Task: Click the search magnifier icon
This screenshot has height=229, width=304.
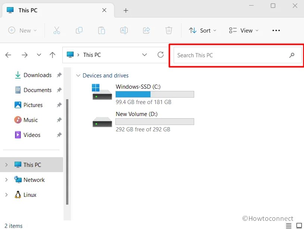Action: point(292,55)
